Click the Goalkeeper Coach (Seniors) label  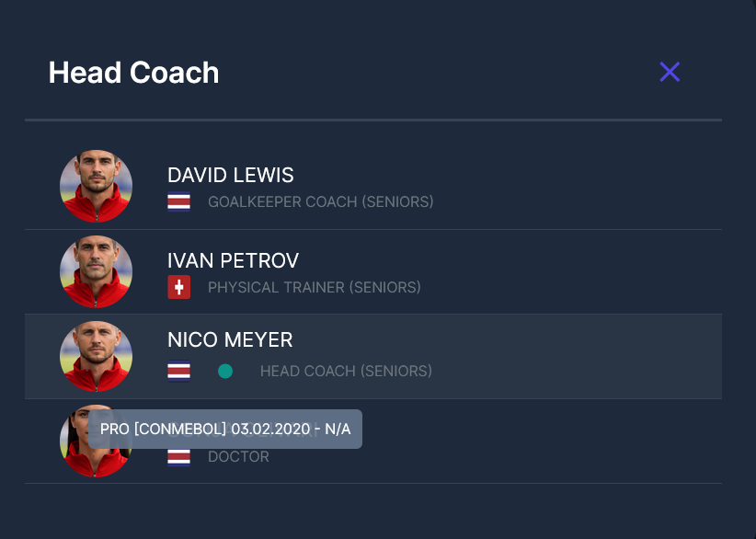(320, 201)
